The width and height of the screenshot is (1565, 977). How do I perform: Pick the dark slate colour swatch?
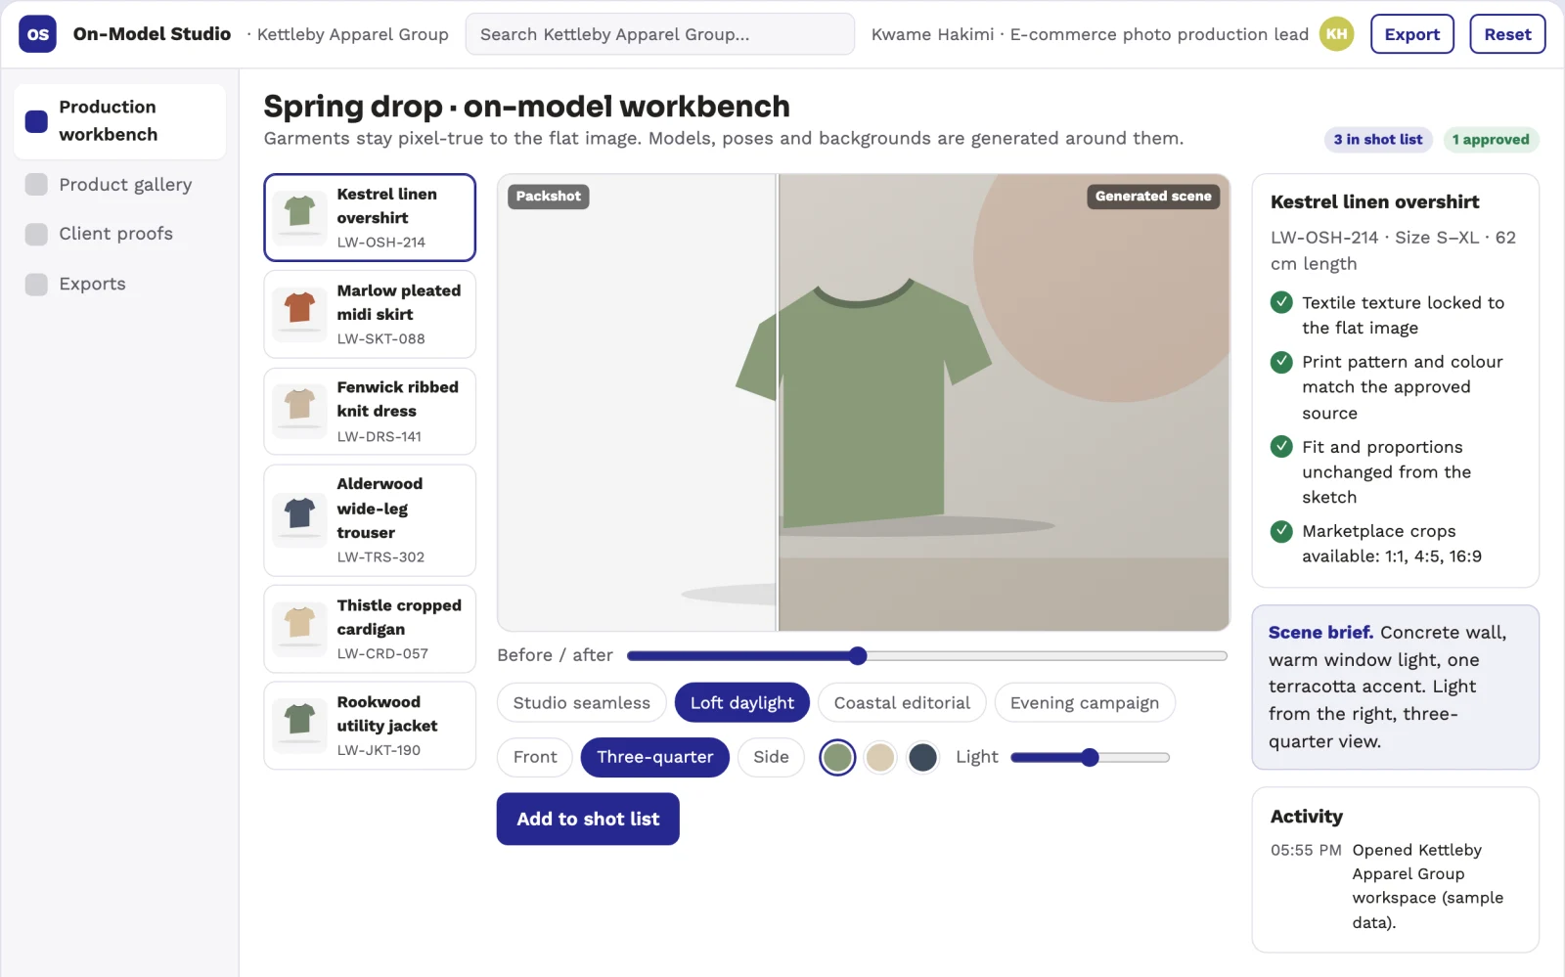point(922,757)
